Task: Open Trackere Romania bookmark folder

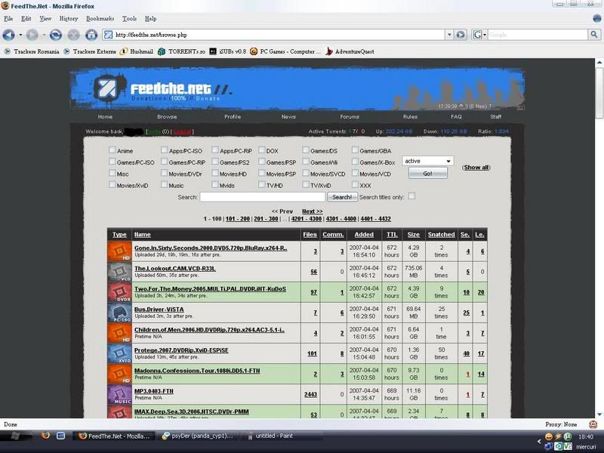Action: [x=32, y=51]
